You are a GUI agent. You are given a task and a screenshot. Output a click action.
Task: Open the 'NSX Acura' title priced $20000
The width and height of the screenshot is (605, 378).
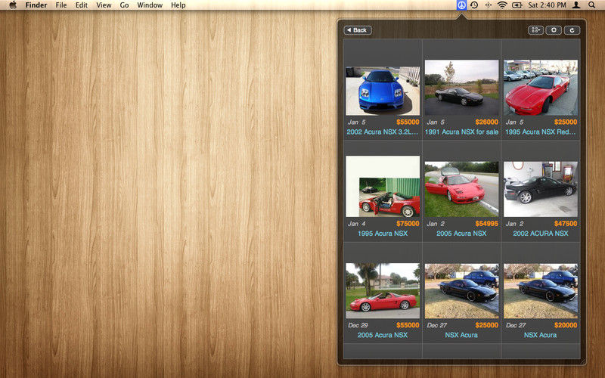tap(541, 335)
